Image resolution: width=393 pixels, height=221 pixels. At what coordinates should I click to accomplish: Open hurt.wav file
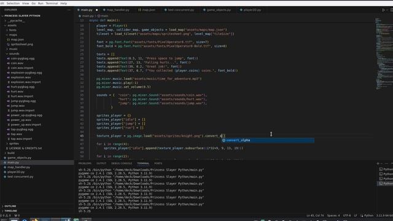pyautogui.click(x=17, y=91)
